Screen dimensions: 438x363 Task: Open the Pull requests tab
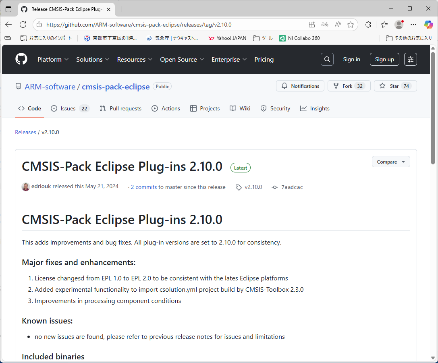[x=120, y=108]
